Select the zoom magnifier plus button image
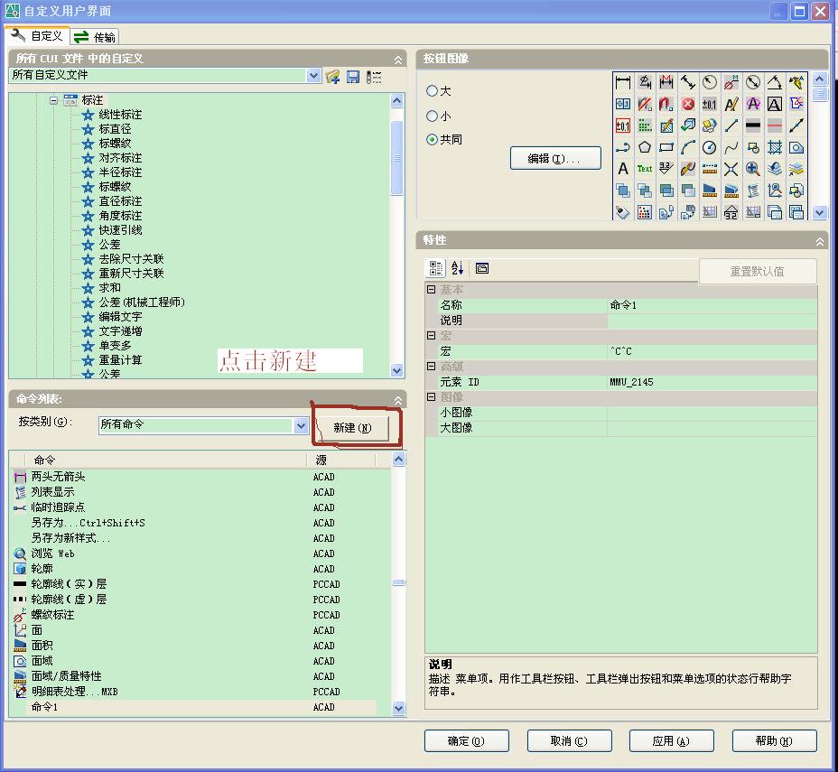The width and height of the screenshot is (838, 772). pyautogui.click(x=753, y=169)
